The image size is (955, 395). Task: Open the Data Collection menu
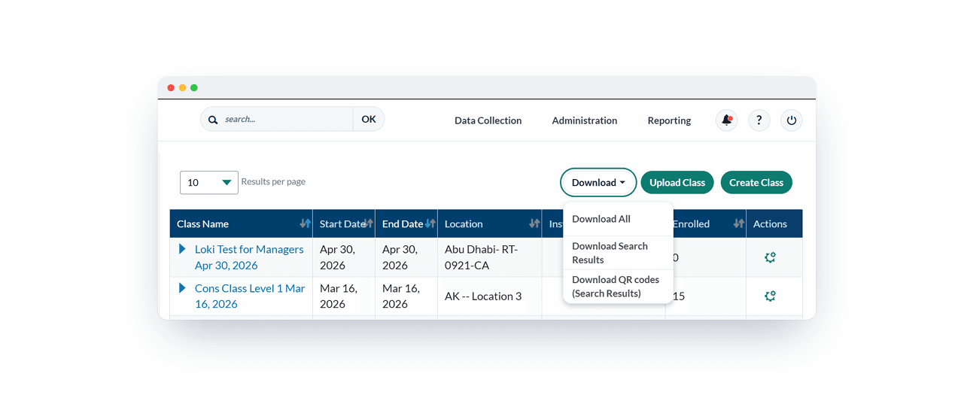[488, 120]
